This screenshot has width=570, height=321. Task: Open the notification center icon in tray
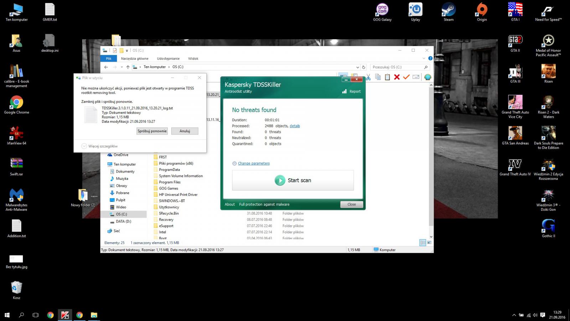pyautogui.click(x=543, y=315)
